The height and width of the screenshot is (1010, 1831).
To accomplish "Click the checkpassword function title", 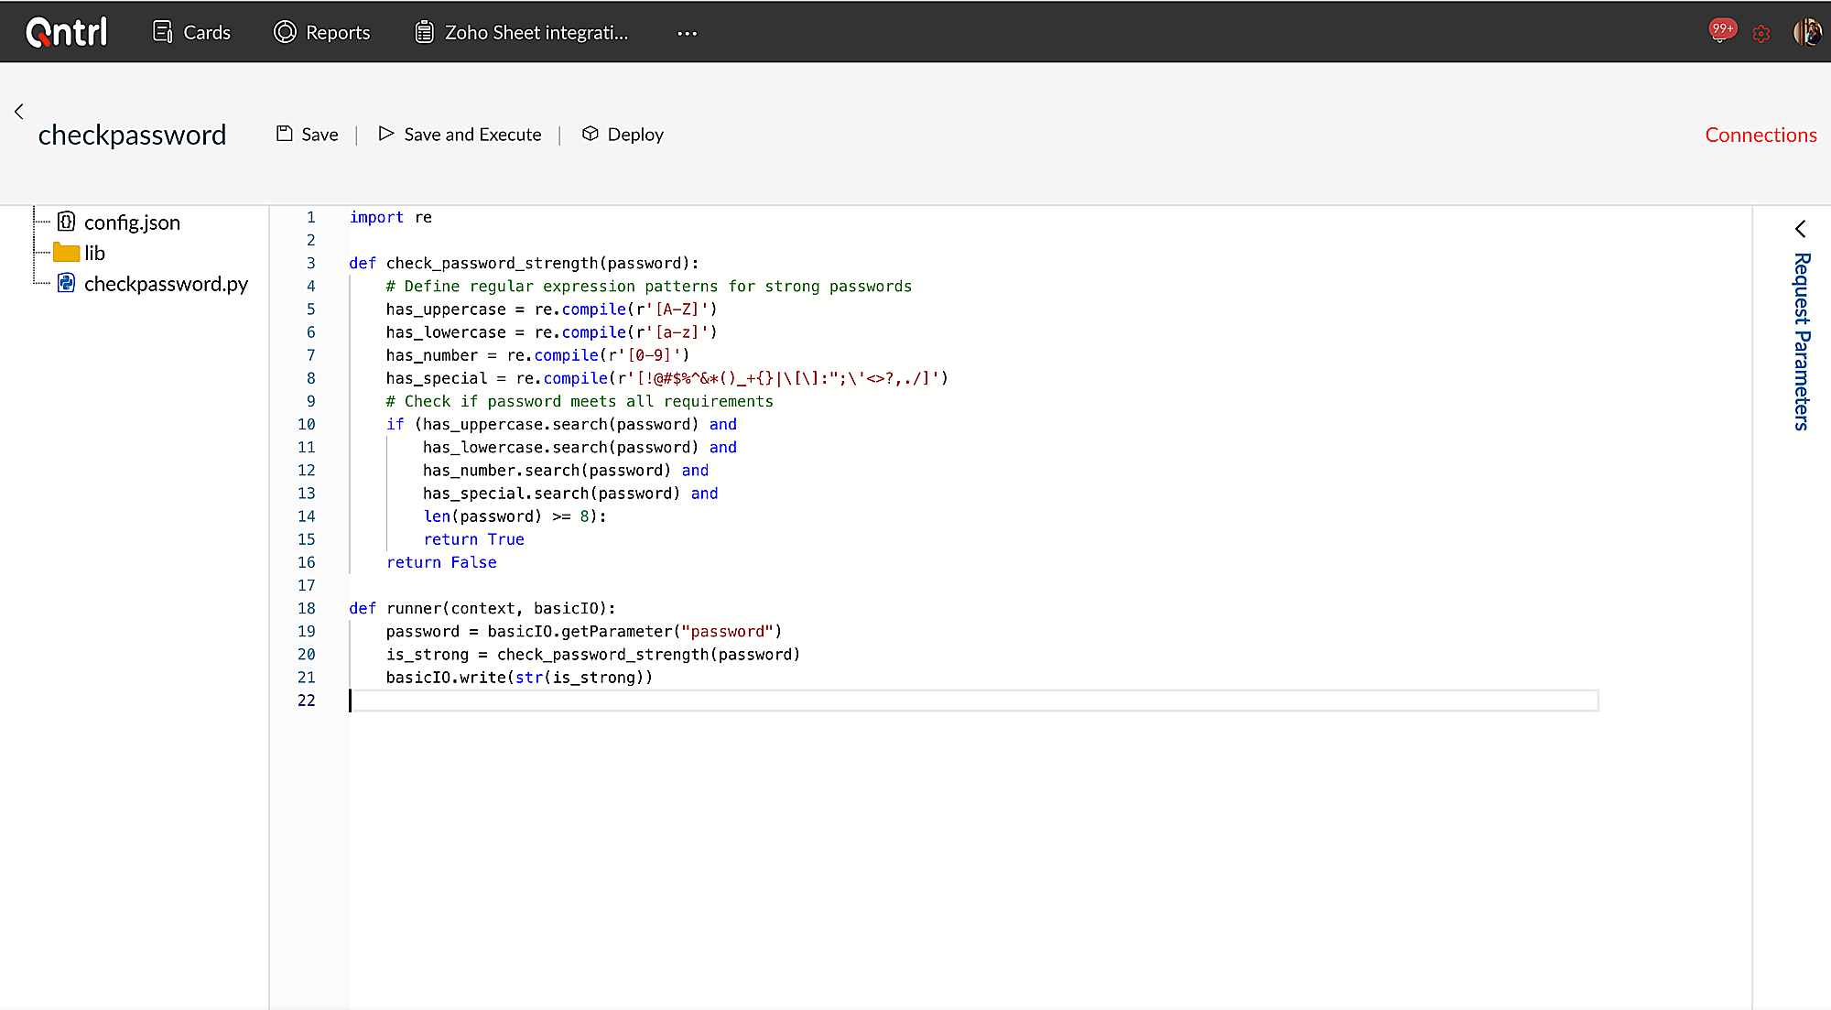I will pyautogui.click(x=132, y=135).
